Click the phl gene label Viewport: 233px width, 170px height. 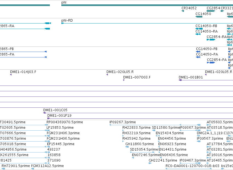(64, 2)
